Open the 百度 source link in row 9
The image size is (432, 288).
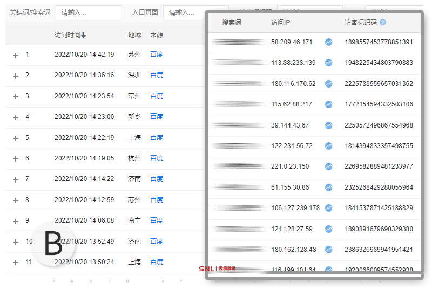click(x=157, y=220)
